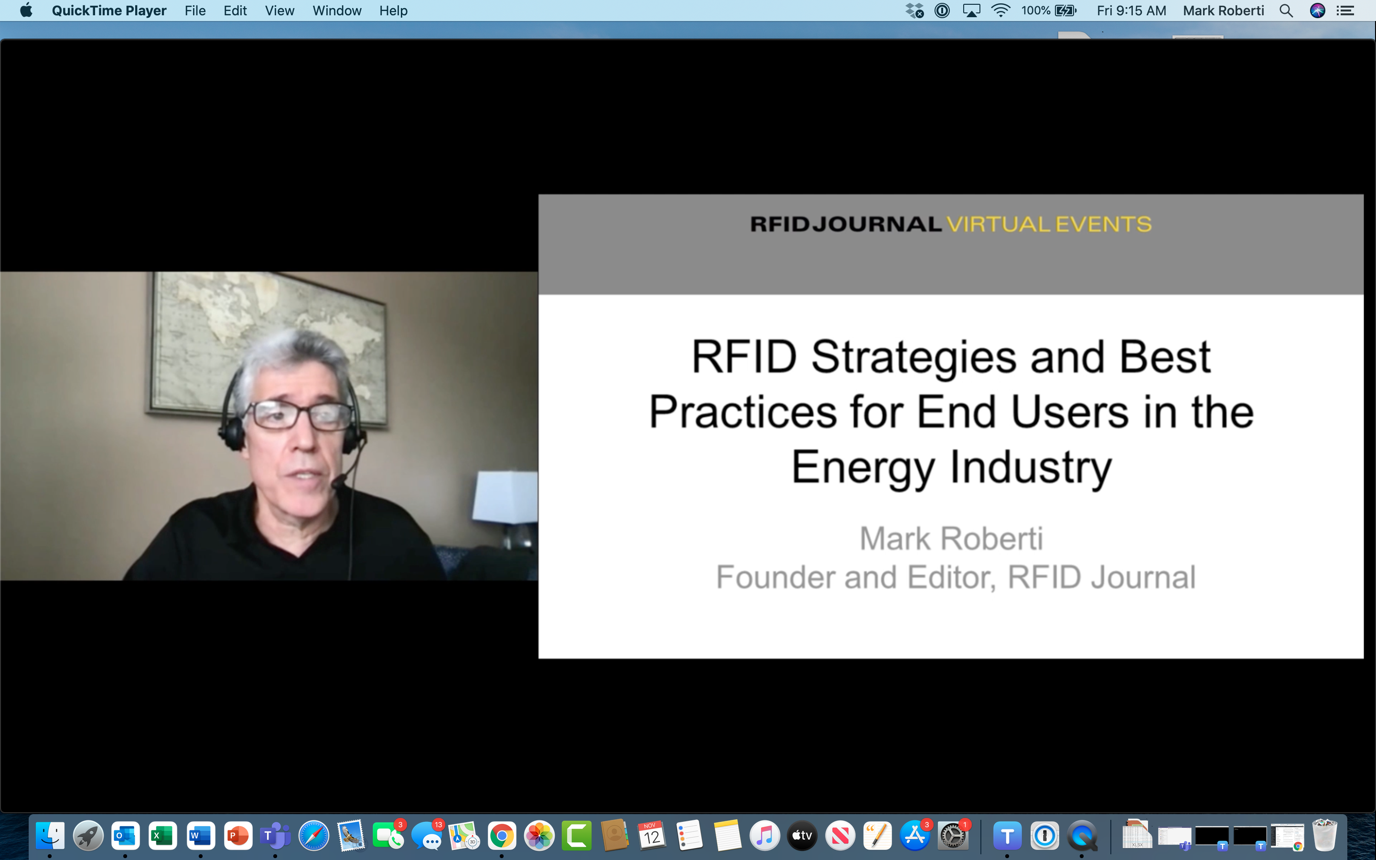Open Mail stamp icon in Dock
This screenshot has width=1376, height=860.
(x=351, y=836)
